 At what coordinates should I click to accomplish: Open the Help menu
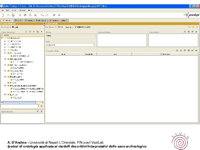pos(30,10)
